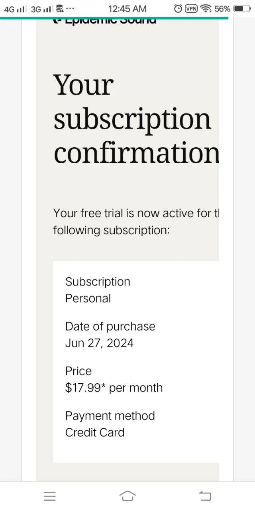Tap the Personal subscription value
Screen dimensions: 255x511
coord(88,298)
